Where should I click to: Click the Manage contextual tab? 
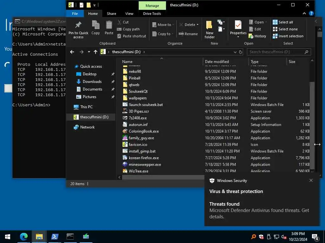tap(152, 6)
